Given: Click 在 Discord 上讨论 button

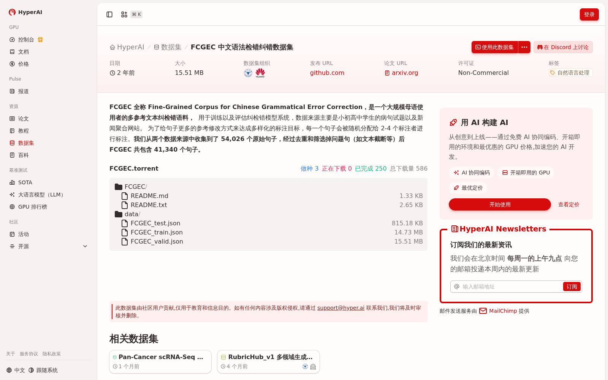Looking at the screenshot, I should (563, 47).
